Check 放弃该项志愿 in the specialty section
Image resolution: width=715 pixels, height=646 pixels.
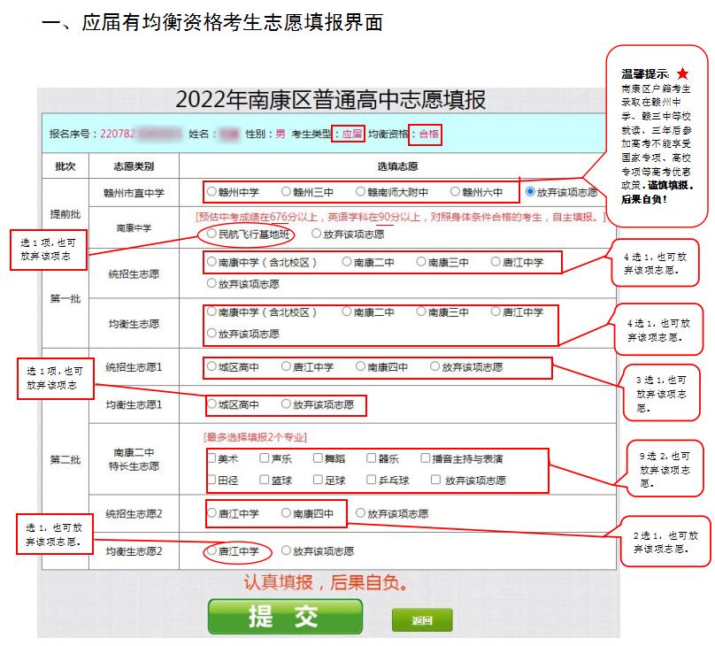tap(435, 478)
